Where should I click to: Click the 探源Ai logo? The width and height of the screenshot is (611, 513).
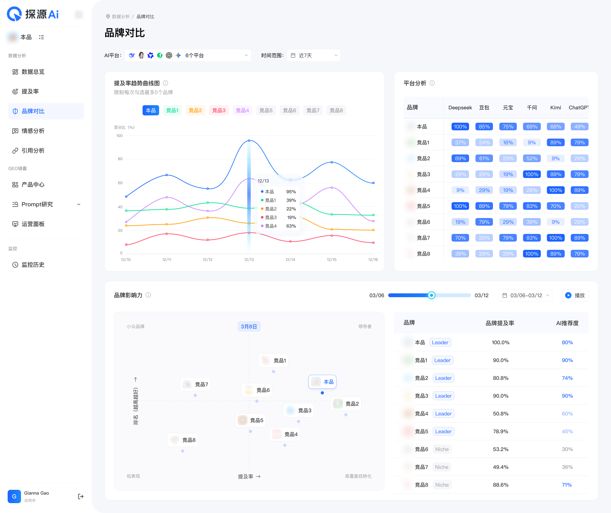coord(33,14)
